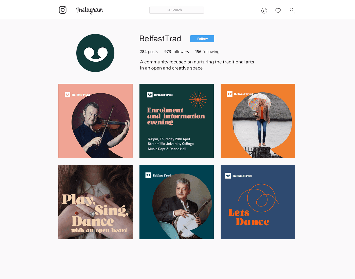Open the Play, Sing, Dance post
The image size is (355, 279).
pos(95,202)
